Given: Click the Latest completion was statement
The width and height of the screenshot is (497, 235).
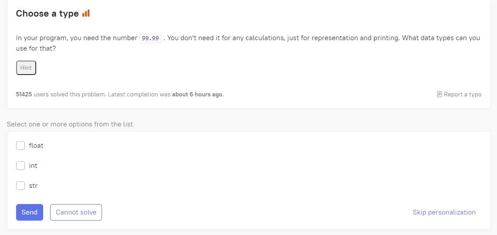Looking at the screenshot, I should pos(139,94).
